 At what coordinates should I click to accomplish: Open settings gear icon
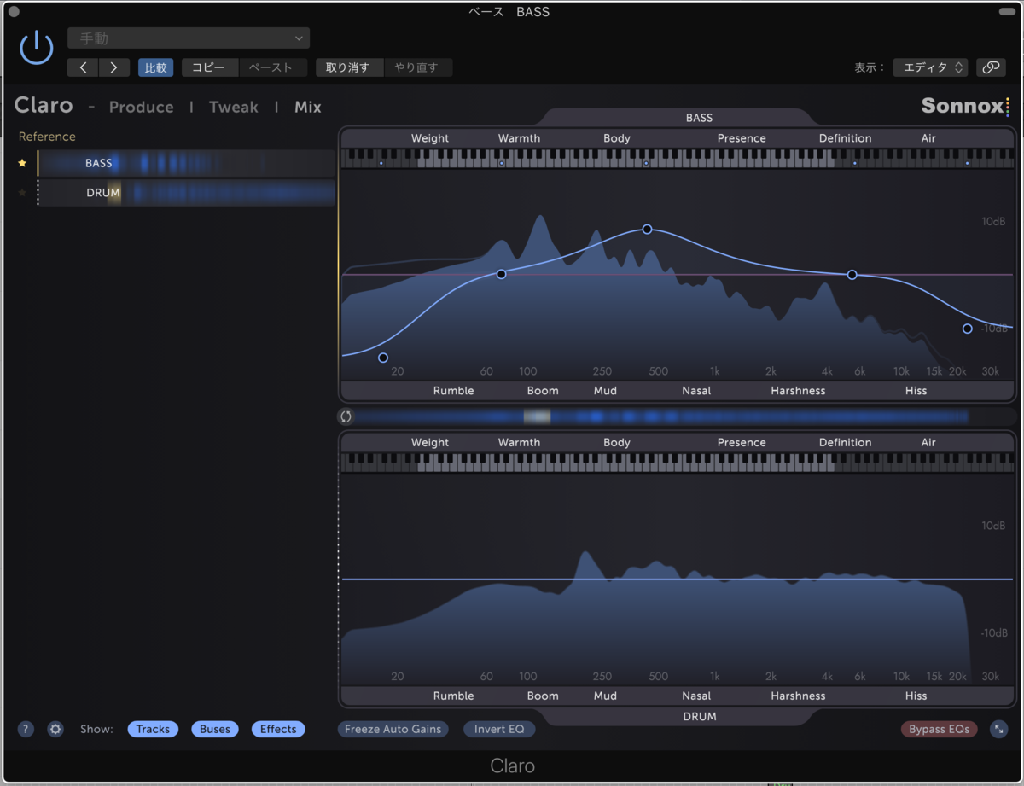tap(55, 729)
